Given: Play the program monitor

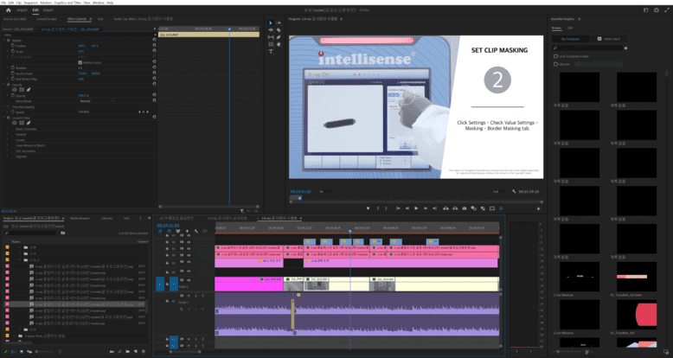Looking at the screenshot, I should click(416, 208).
